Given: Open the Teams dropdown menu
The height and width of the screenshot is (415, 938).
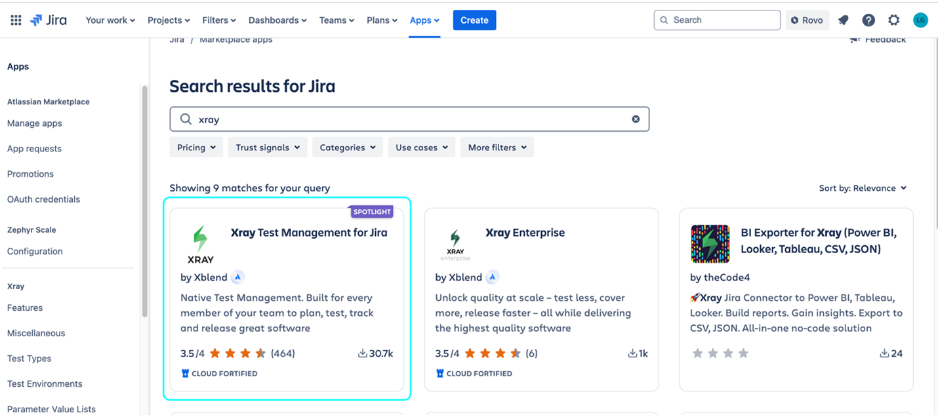Looking at the screenshot, I should [x=336, y=20].
